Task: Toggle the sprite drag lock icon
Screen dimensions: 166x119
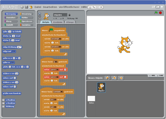Action: (69, 15)
